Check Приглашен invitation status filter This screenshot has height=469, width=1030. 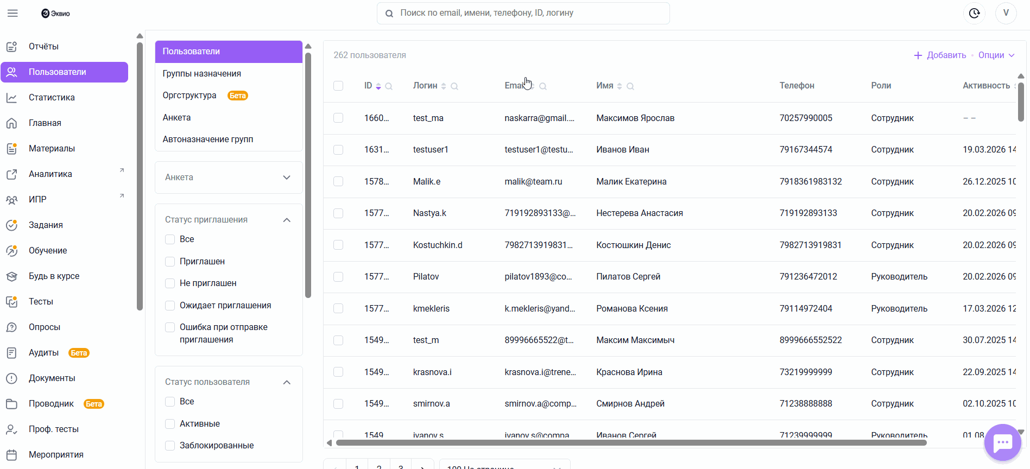pos(170,262)
